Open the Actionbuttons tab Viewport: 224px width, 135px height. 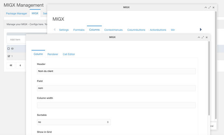tap(158, 30)
